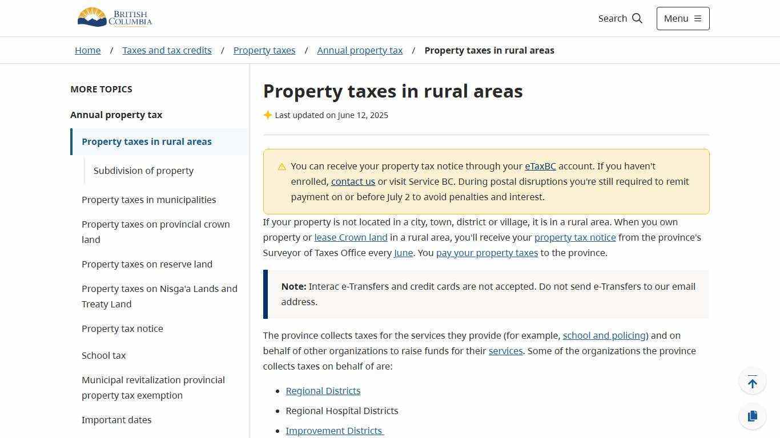Image resolution: width=780 pixels, height=438 pixels.
Task: Open pay your property taxes link
Action: point(487,253)
